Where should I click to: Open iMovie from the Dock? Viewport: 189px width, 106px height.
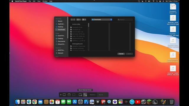115,102
